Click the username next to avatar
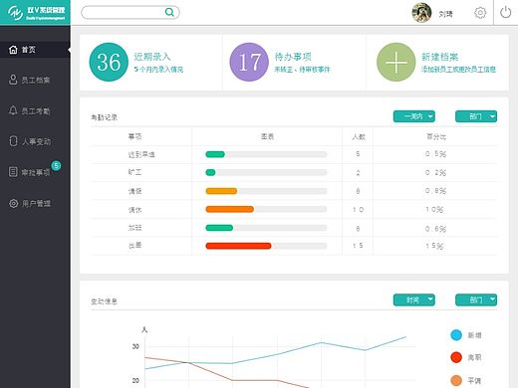 click(445, 14)
